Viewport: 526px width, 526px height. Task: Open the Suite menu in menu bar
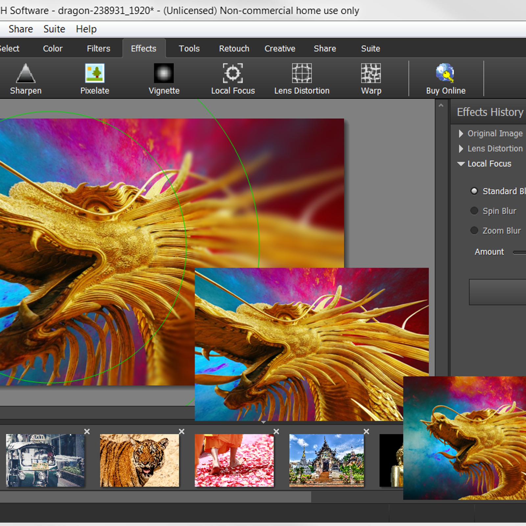point(54,29)
